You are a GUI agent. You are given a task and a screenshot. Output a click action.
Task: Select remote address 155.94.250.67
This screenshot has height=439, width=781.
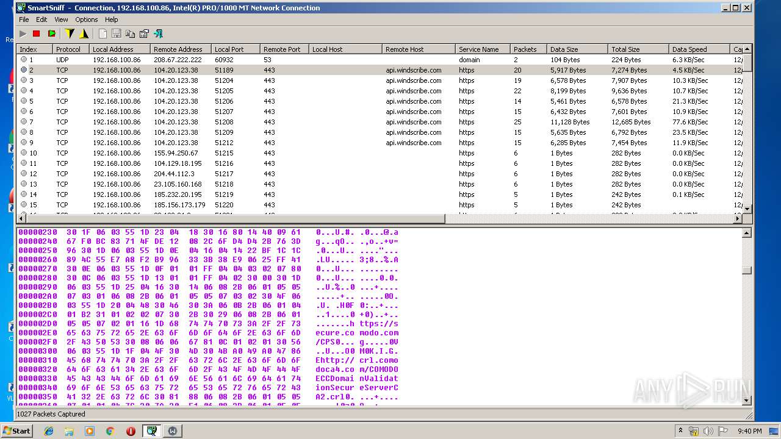coord(176,153)
